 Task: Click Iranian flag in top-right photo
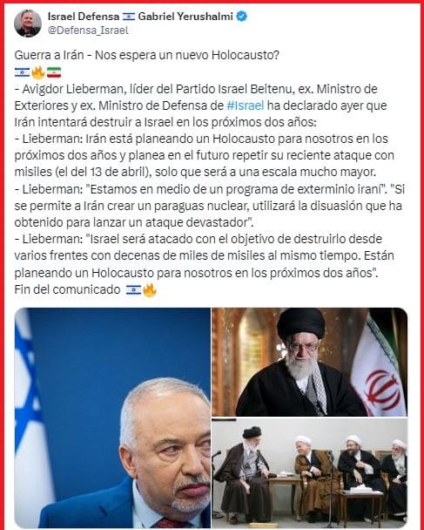380,370
